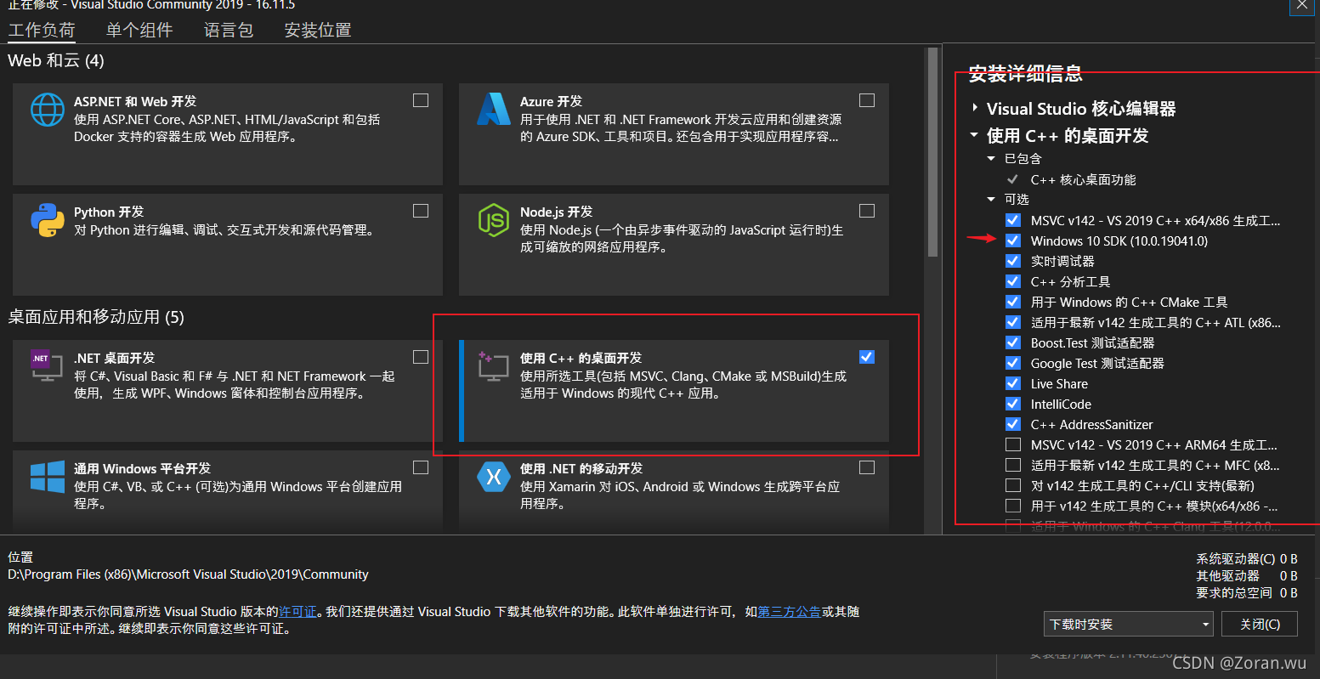Click the Xamarin .NET mobile icon

click(494, 477)
